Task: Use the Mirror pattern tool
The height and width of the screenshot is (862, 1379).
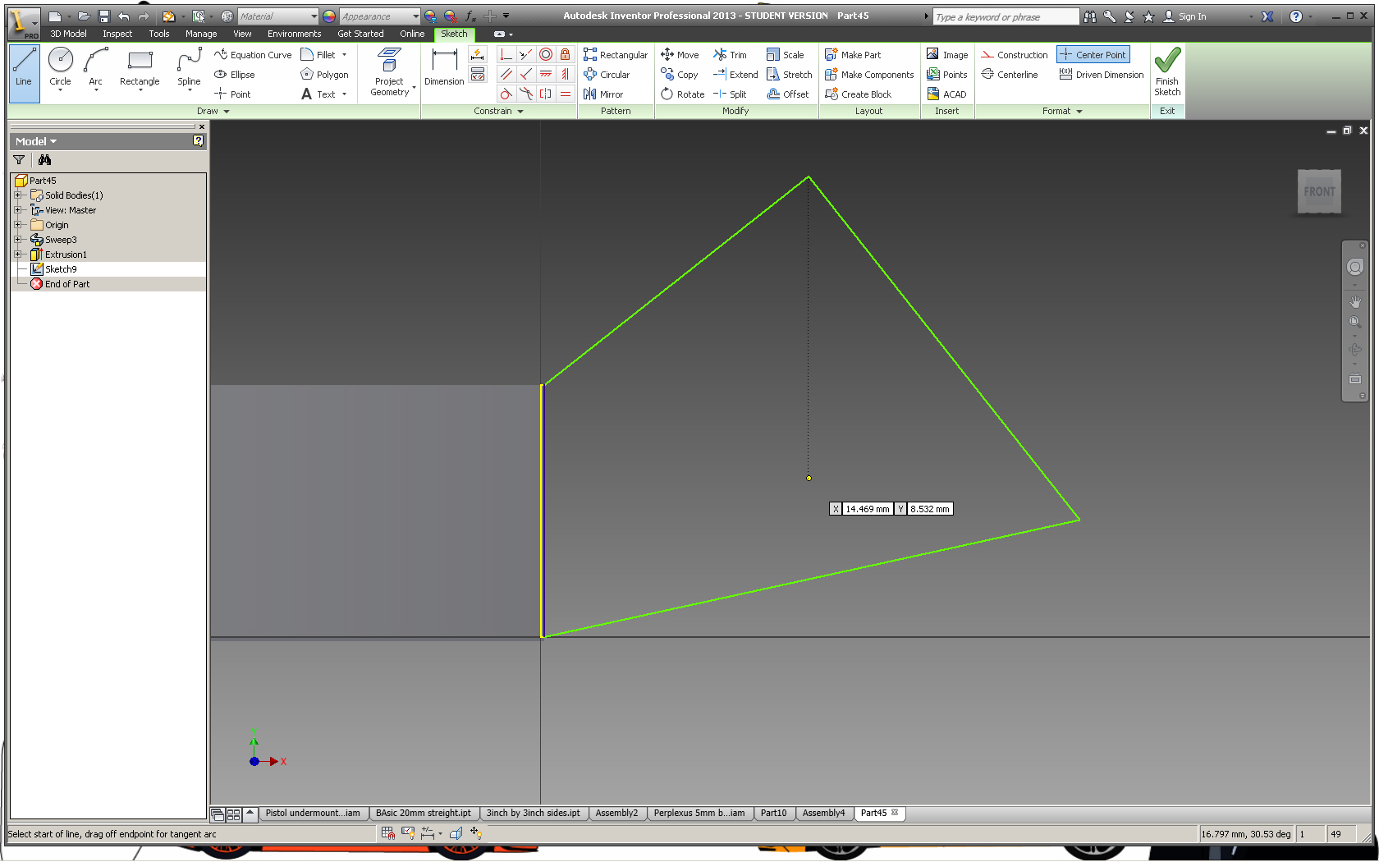Action: pos(603,94)
